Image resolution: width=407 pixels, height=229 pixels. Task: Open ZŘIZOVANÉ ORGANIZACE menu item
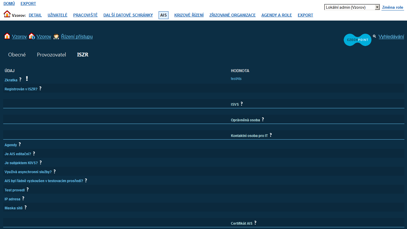coord(232,15)
